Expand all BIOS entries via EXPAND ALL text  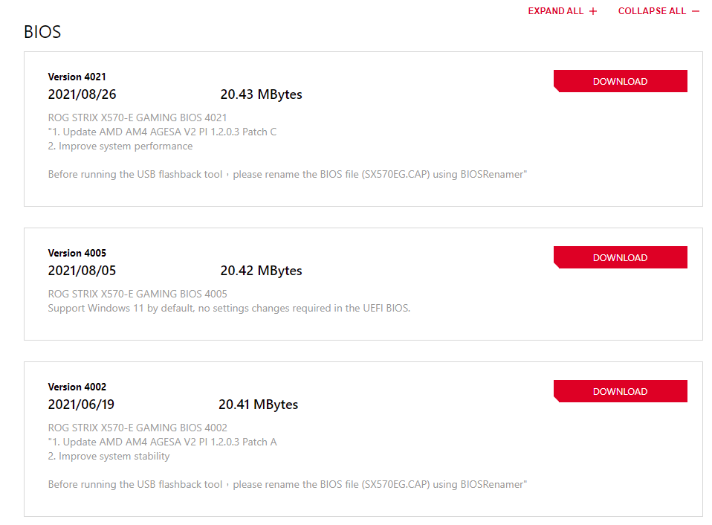555,11
